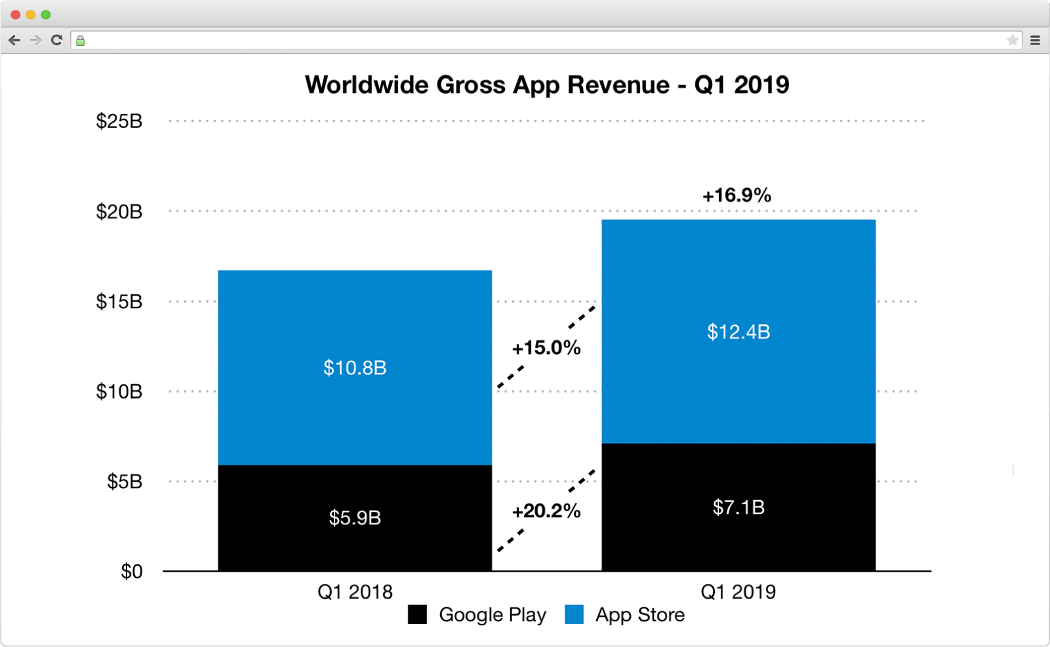Reload the page with refresh icon
The image size is (1050, 647).
coord(57,40)
